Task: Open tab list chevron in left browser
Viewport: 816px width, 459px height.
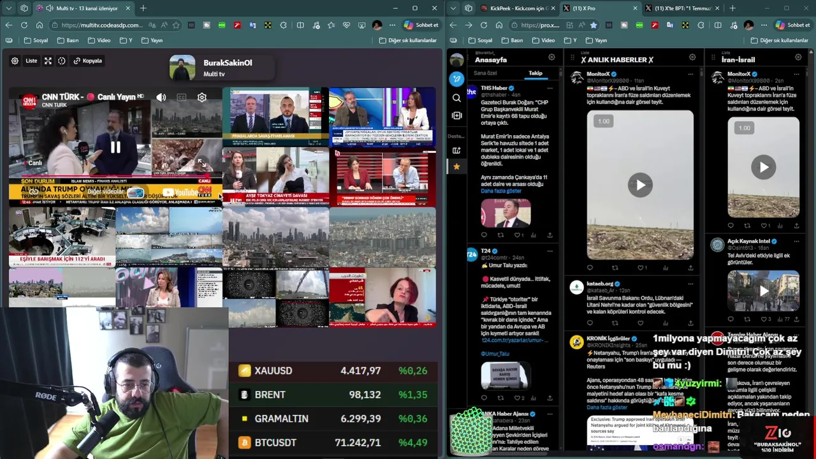Action: (9, 8)
